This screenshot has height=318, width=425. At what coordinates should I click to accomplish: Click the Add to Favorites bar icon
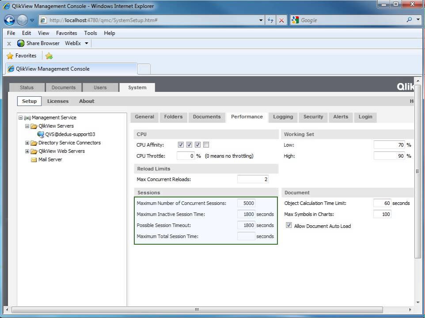49,56
